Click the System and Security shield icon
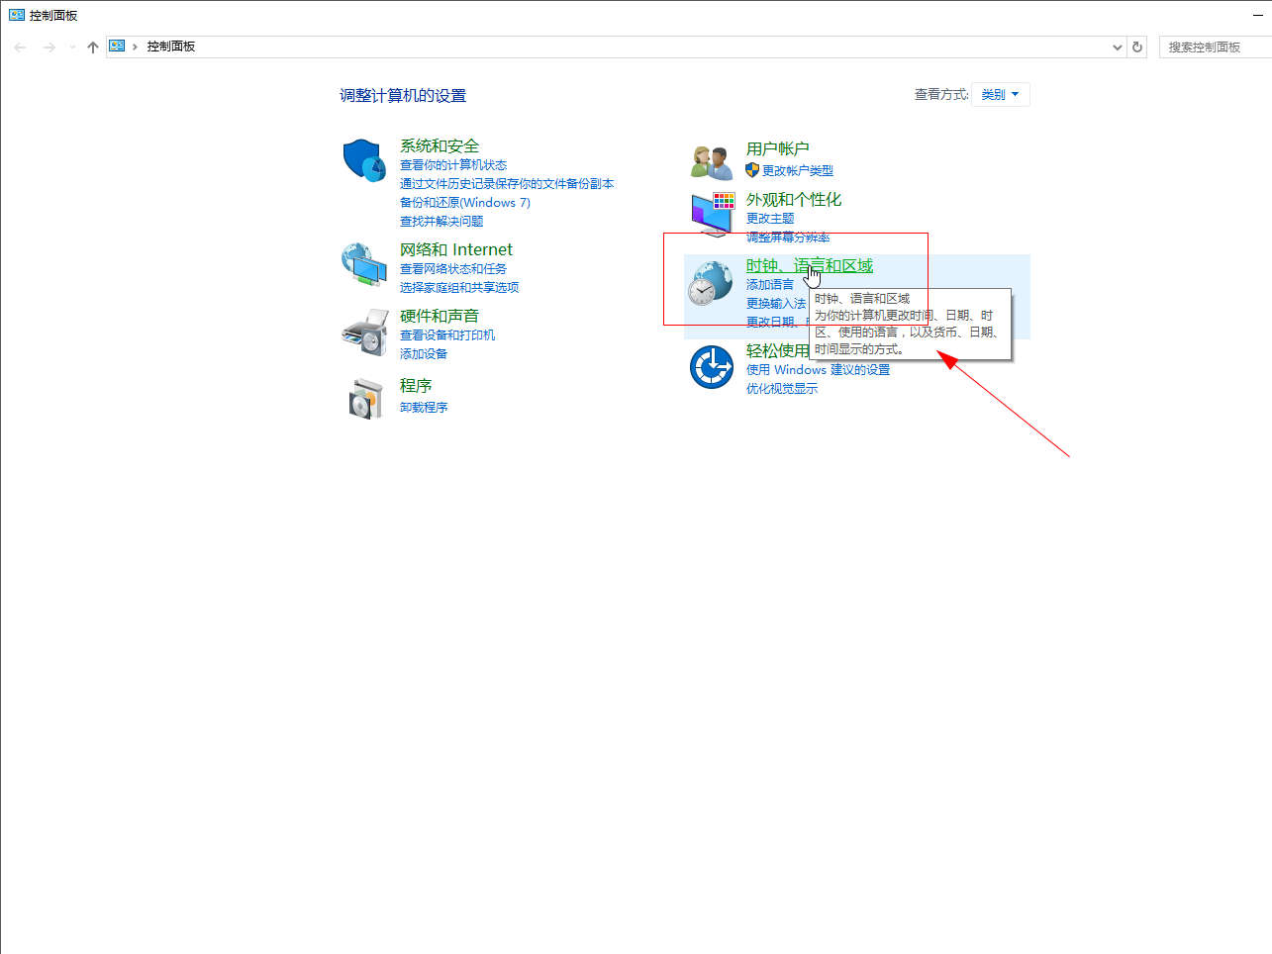 pyautogui.click(x=363, y=160)
